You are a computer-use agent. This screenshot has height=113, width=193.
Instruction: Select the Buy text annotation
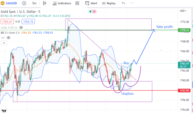click(x=126, y=63)
